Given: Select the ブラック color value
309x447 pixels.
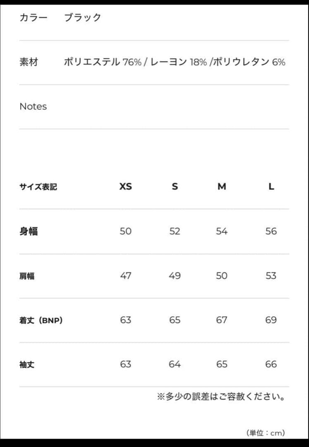Looking at the screenshot, I should 82,17.
